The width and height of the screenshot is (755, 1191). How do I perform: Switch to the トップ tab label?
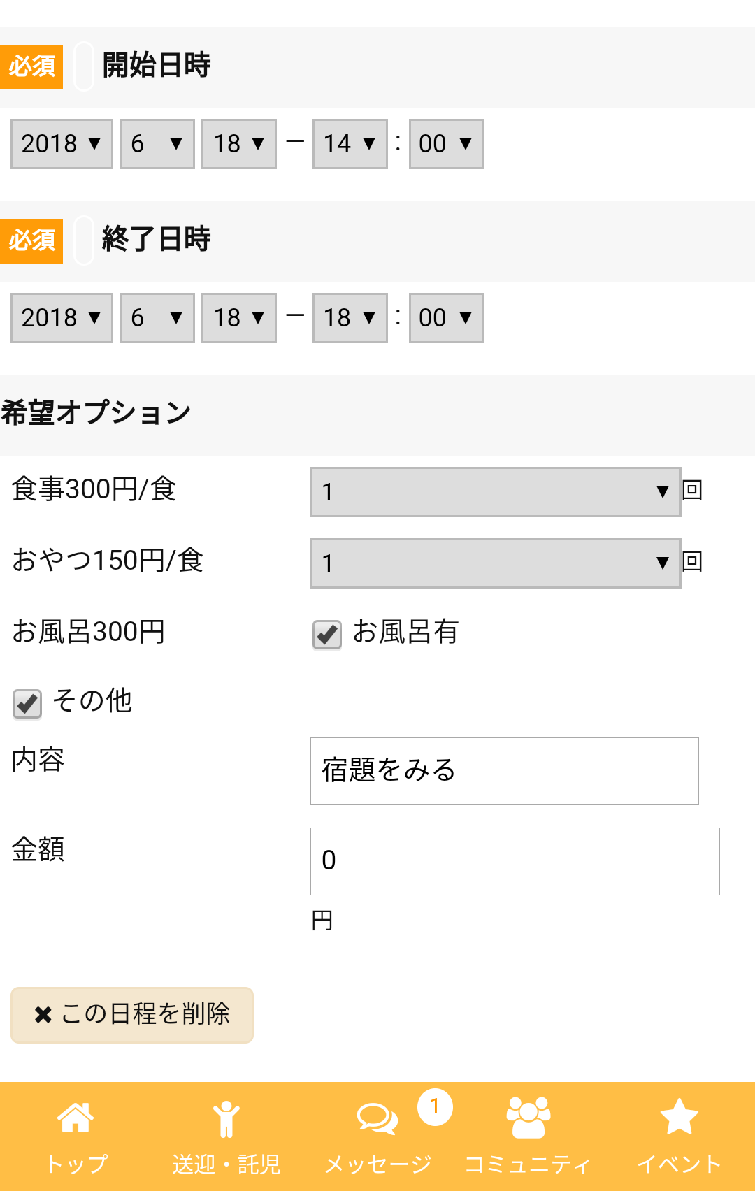(x=75, y=1164)
